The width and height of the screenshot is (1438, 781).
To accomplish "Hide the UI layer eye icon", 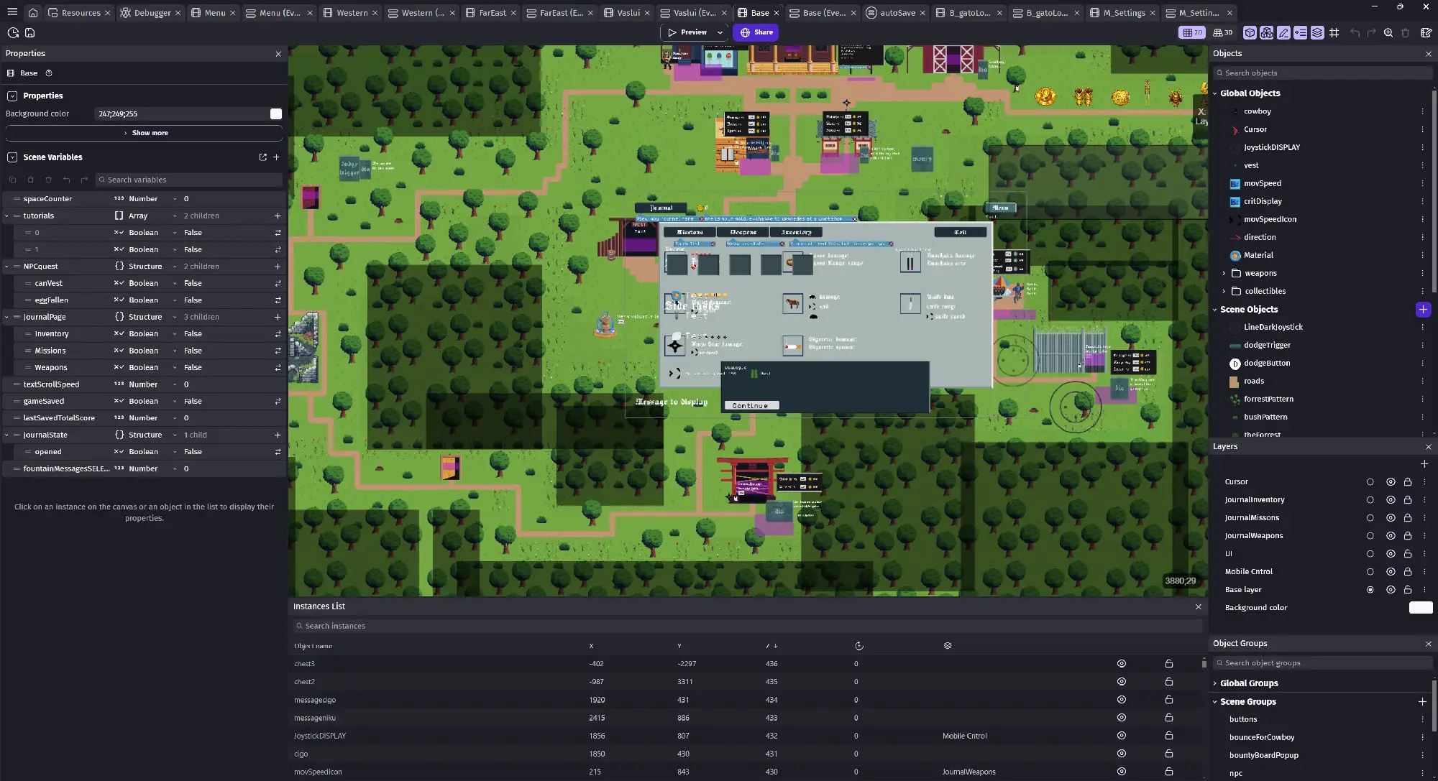I will (1391, 554).
